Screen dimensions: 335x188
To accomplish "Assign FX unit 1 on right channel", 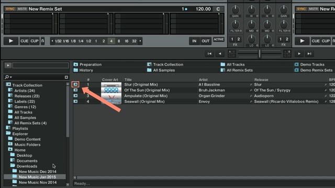I will pos(281,39).
